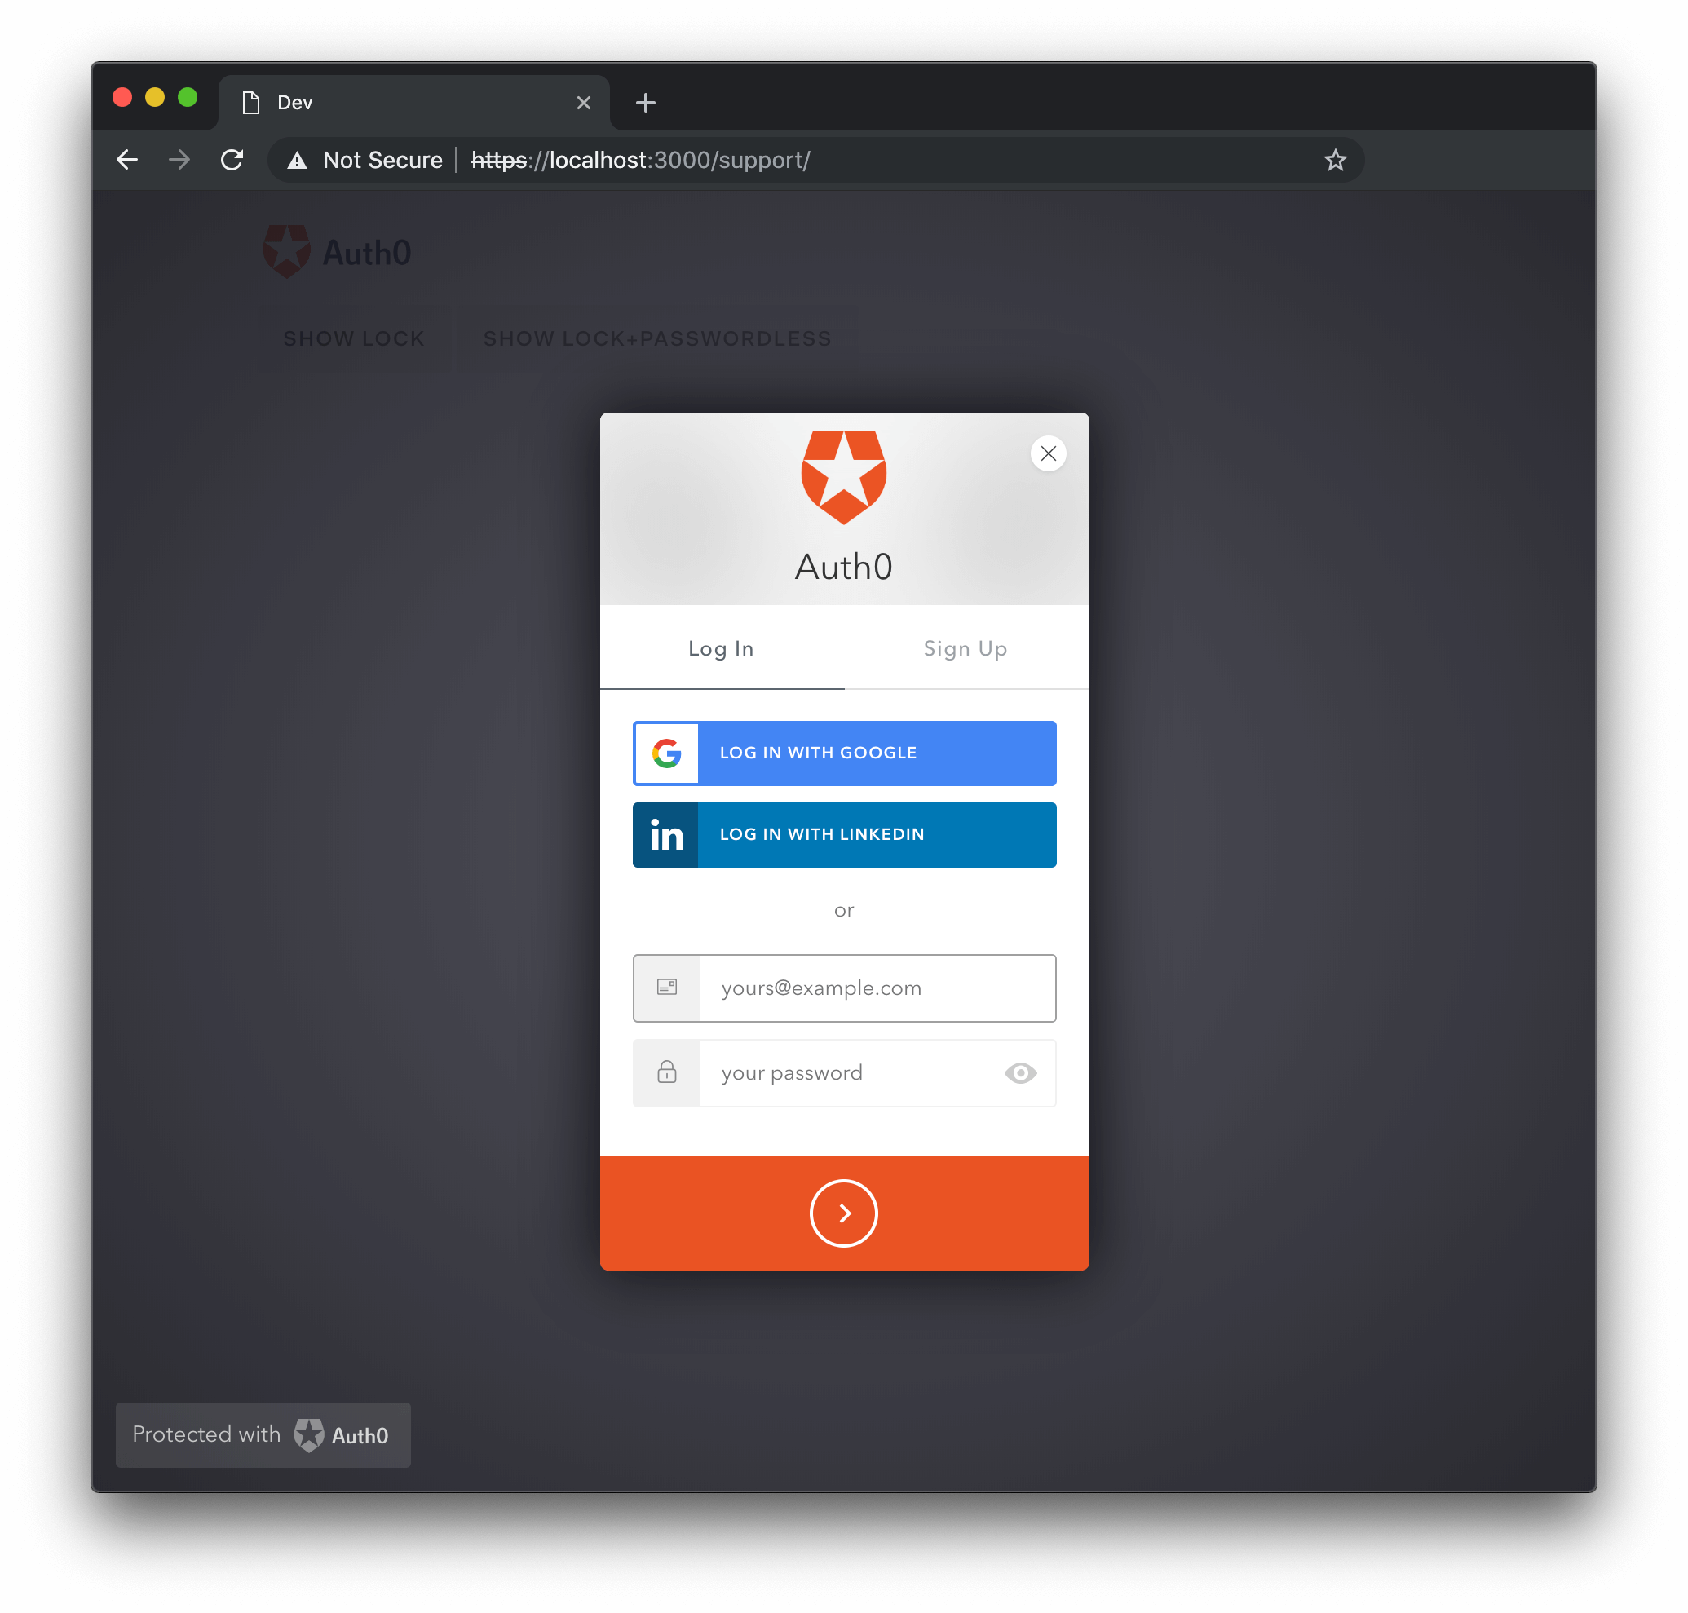
Task: Toggle the password visibility eye icon
Action: [x=1020, y=1073]
